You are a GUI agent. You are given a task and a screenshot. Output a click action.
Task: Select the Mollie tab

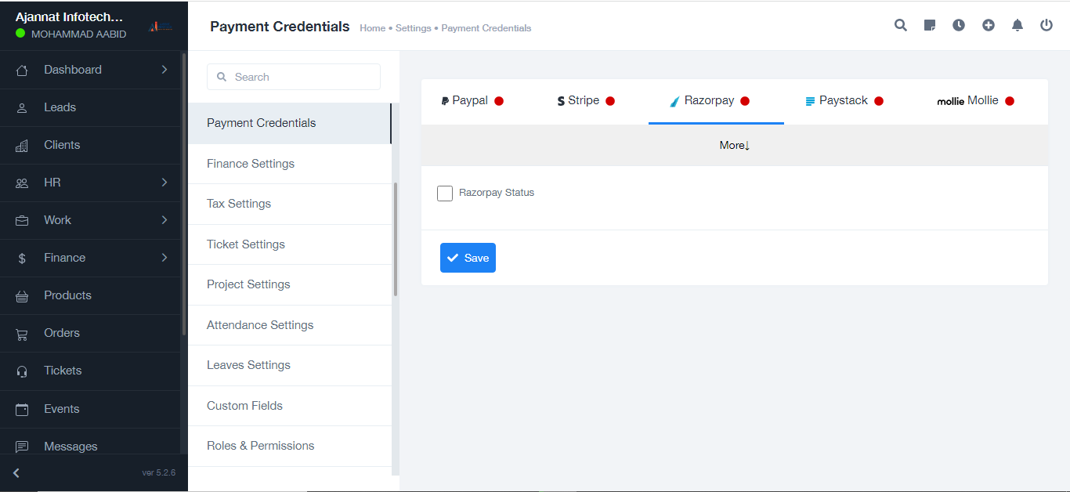(x=975, y=101)
